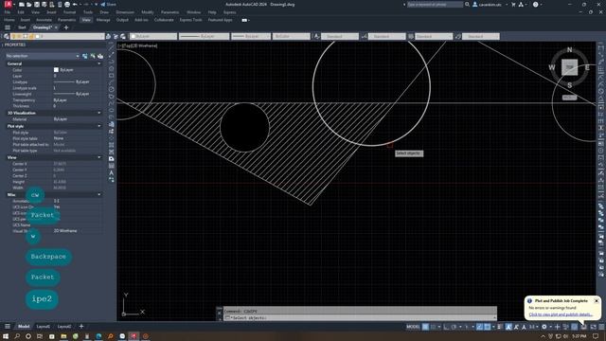
Task: Collapse the General section in Properties
Action: pyautogui.click(x=98, y=63)
